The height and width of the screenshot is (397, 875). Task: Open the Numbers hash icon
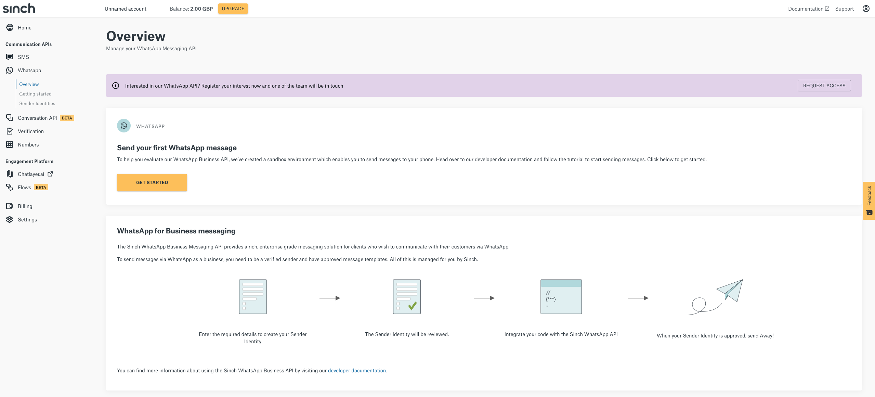click(10, 144)
